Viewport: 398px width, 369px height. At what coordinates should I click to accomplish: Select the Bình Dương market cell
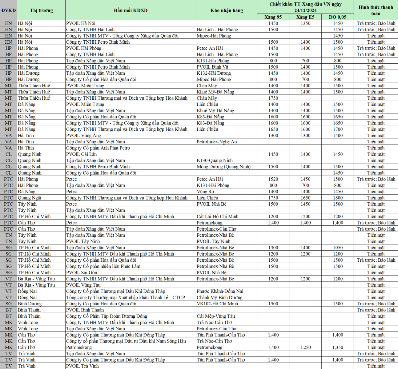click(41, 304)
